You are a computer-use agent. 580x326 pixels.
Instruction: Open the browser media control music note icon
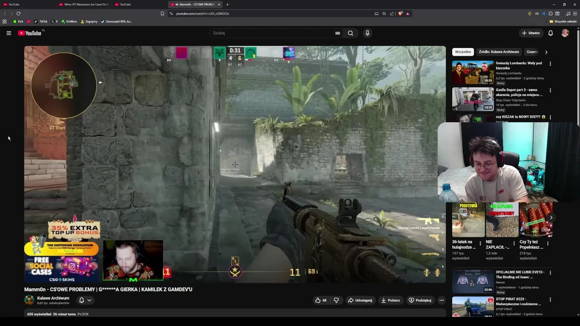pyautogui.click(x=568, y=14)
